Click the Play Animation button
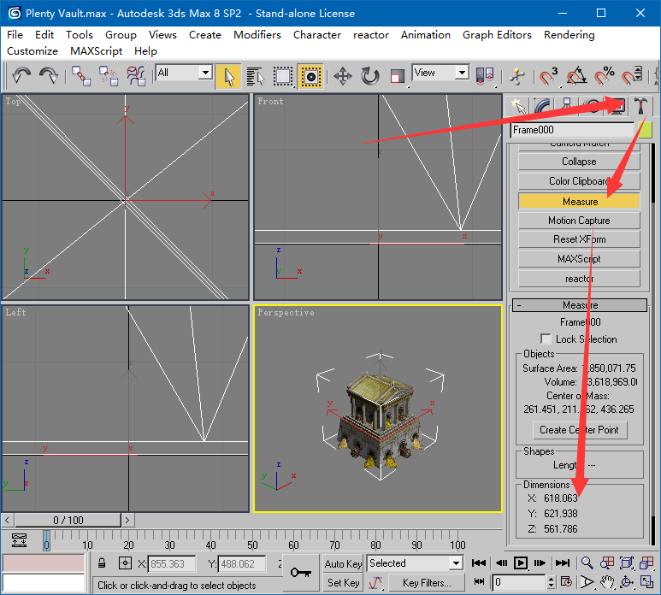The width and height of the screenshot is (661, 595). pyautogui.click(x=521, y=563)
